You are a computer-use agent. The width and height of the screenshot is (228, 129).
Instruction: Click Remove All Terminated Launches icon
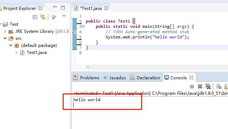pos(208,86)
